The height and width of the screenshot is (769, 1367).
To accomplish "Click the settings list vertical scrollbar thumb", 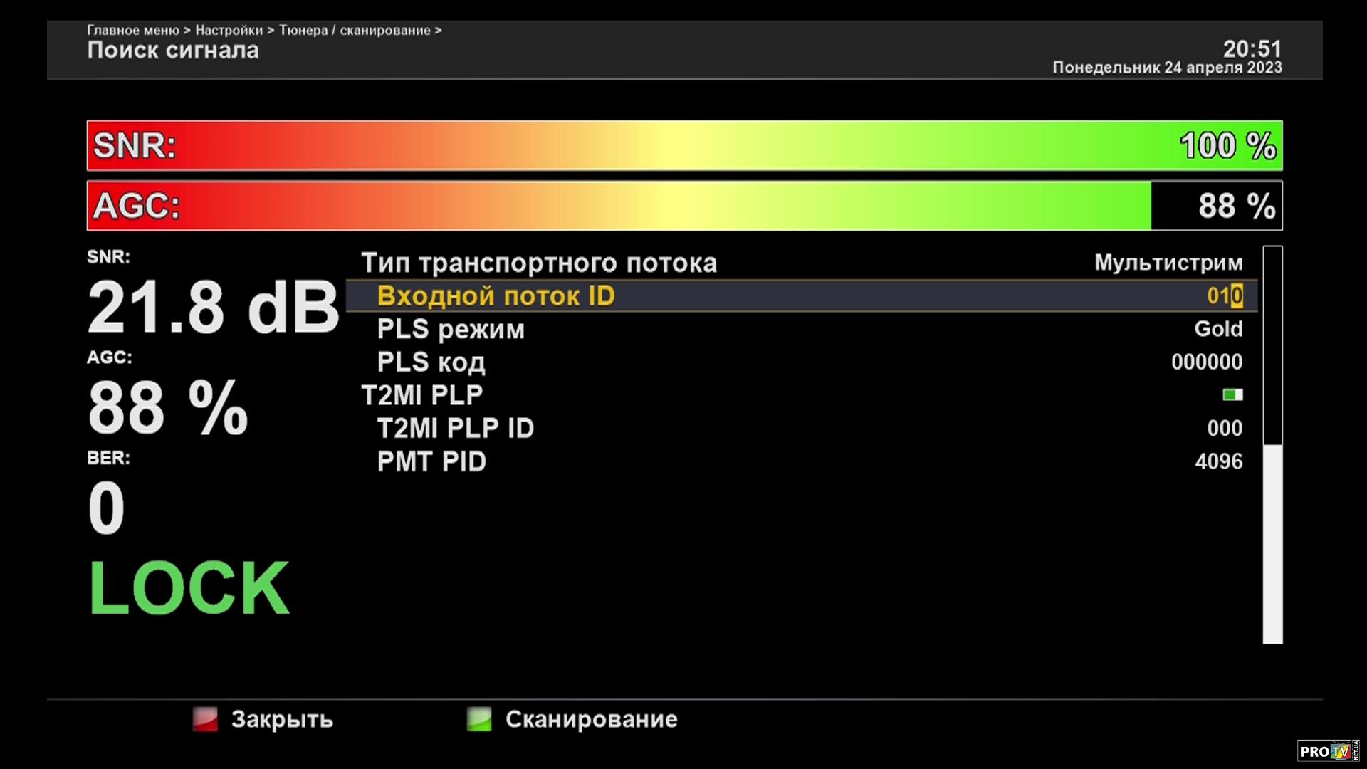I will 1272,544.
